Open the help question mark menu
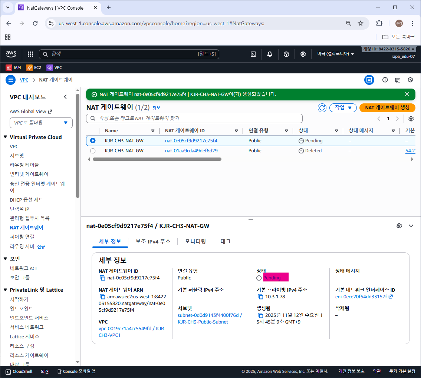The width and height of the screenshot is (421, 378). click(286, 54)
